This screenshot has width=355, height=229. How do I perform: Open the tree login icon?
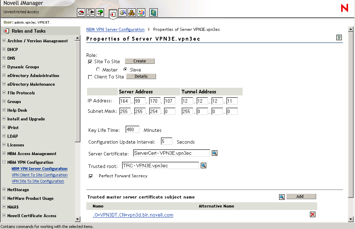coord(100,13)
